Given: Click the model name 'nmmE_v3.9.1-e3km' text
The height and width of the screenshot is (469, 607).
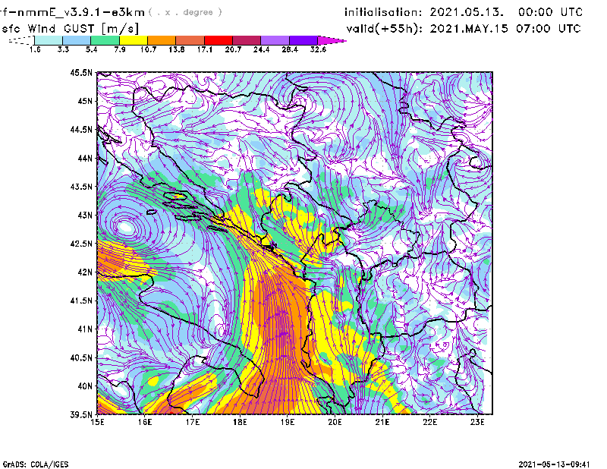Looking at the screenshot, I should point(80,13).
